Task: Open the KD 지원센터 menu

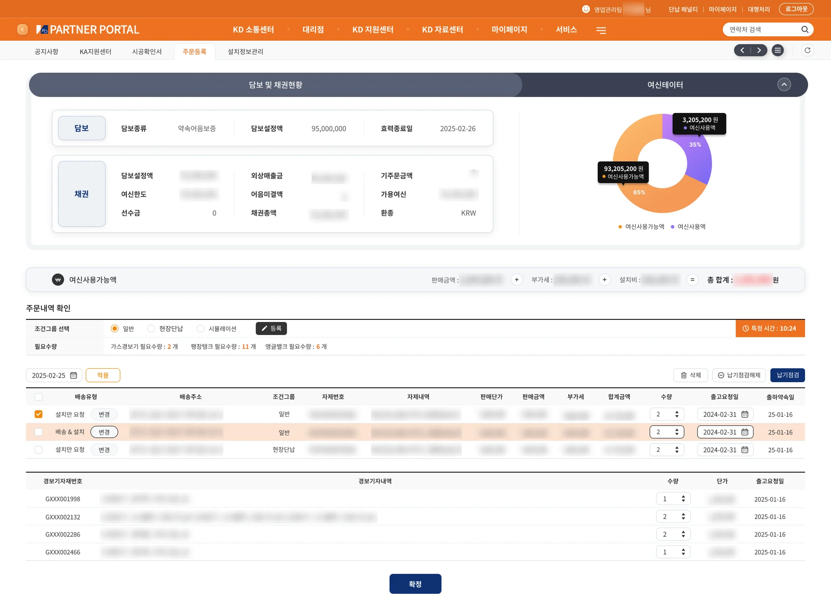Action: [x=373, y=29]
